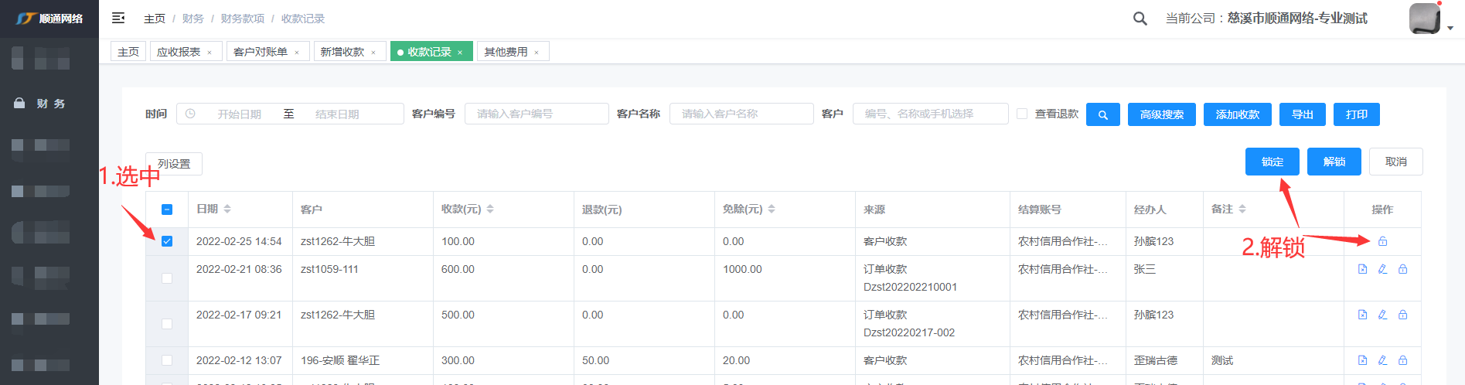Click lock icon in the 2022-02-12 row

[1402, 360]
